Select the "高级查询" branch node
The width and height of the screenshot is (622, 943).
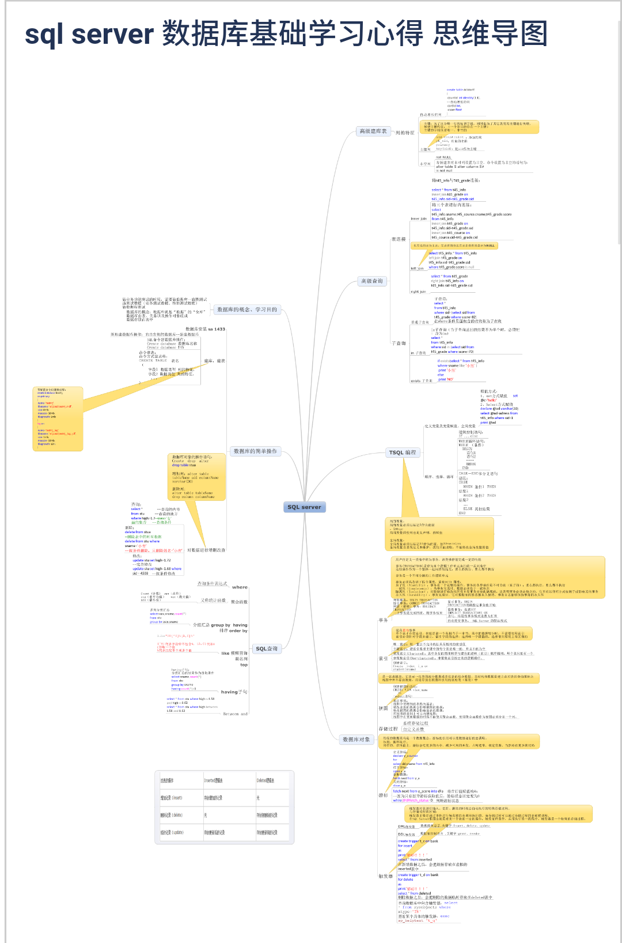[371, 281]
